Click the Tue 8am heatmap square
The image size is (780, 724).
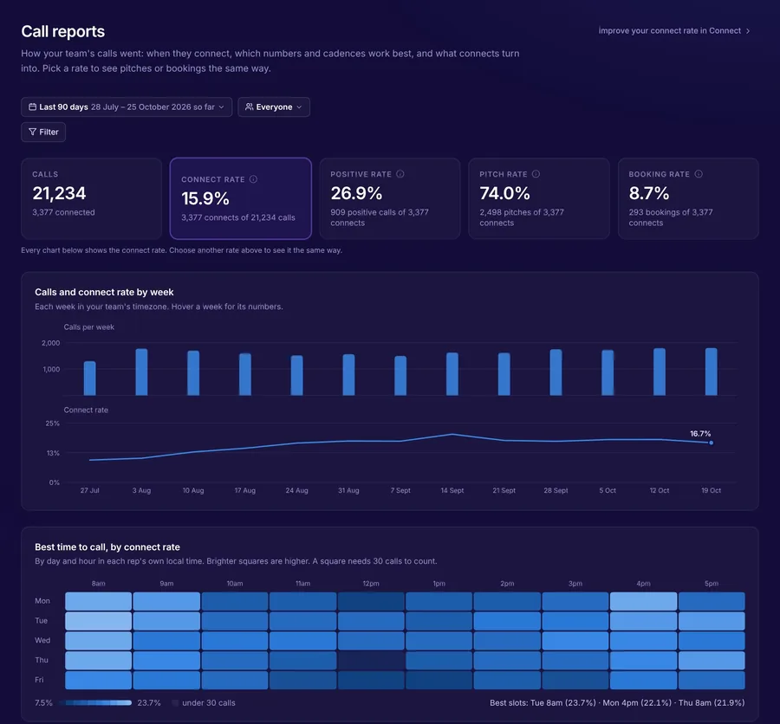pos(99,621)
